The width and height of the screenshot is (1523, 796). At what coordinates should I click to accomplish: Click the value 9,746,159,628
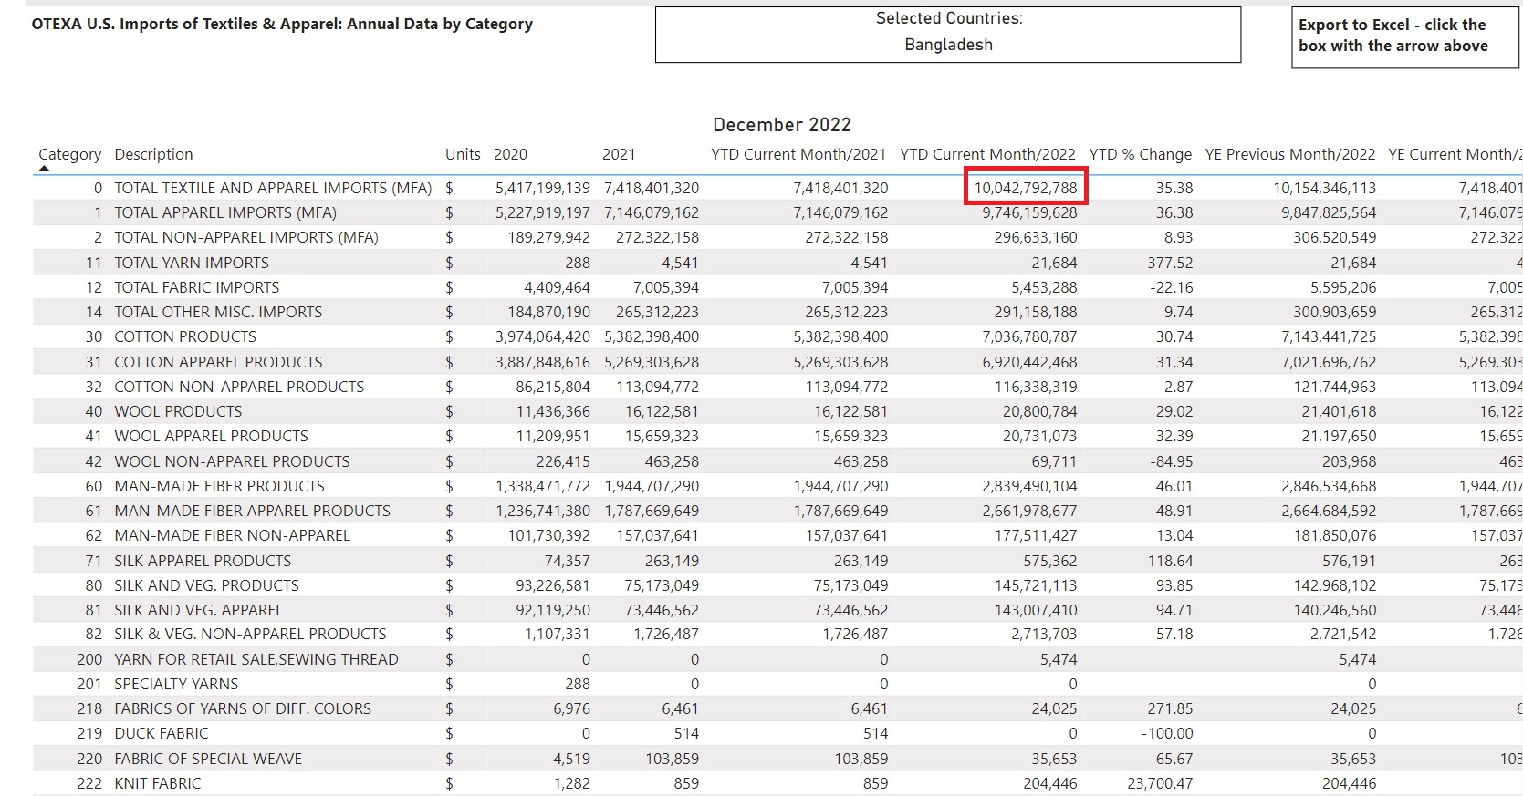pos(1029,212)
